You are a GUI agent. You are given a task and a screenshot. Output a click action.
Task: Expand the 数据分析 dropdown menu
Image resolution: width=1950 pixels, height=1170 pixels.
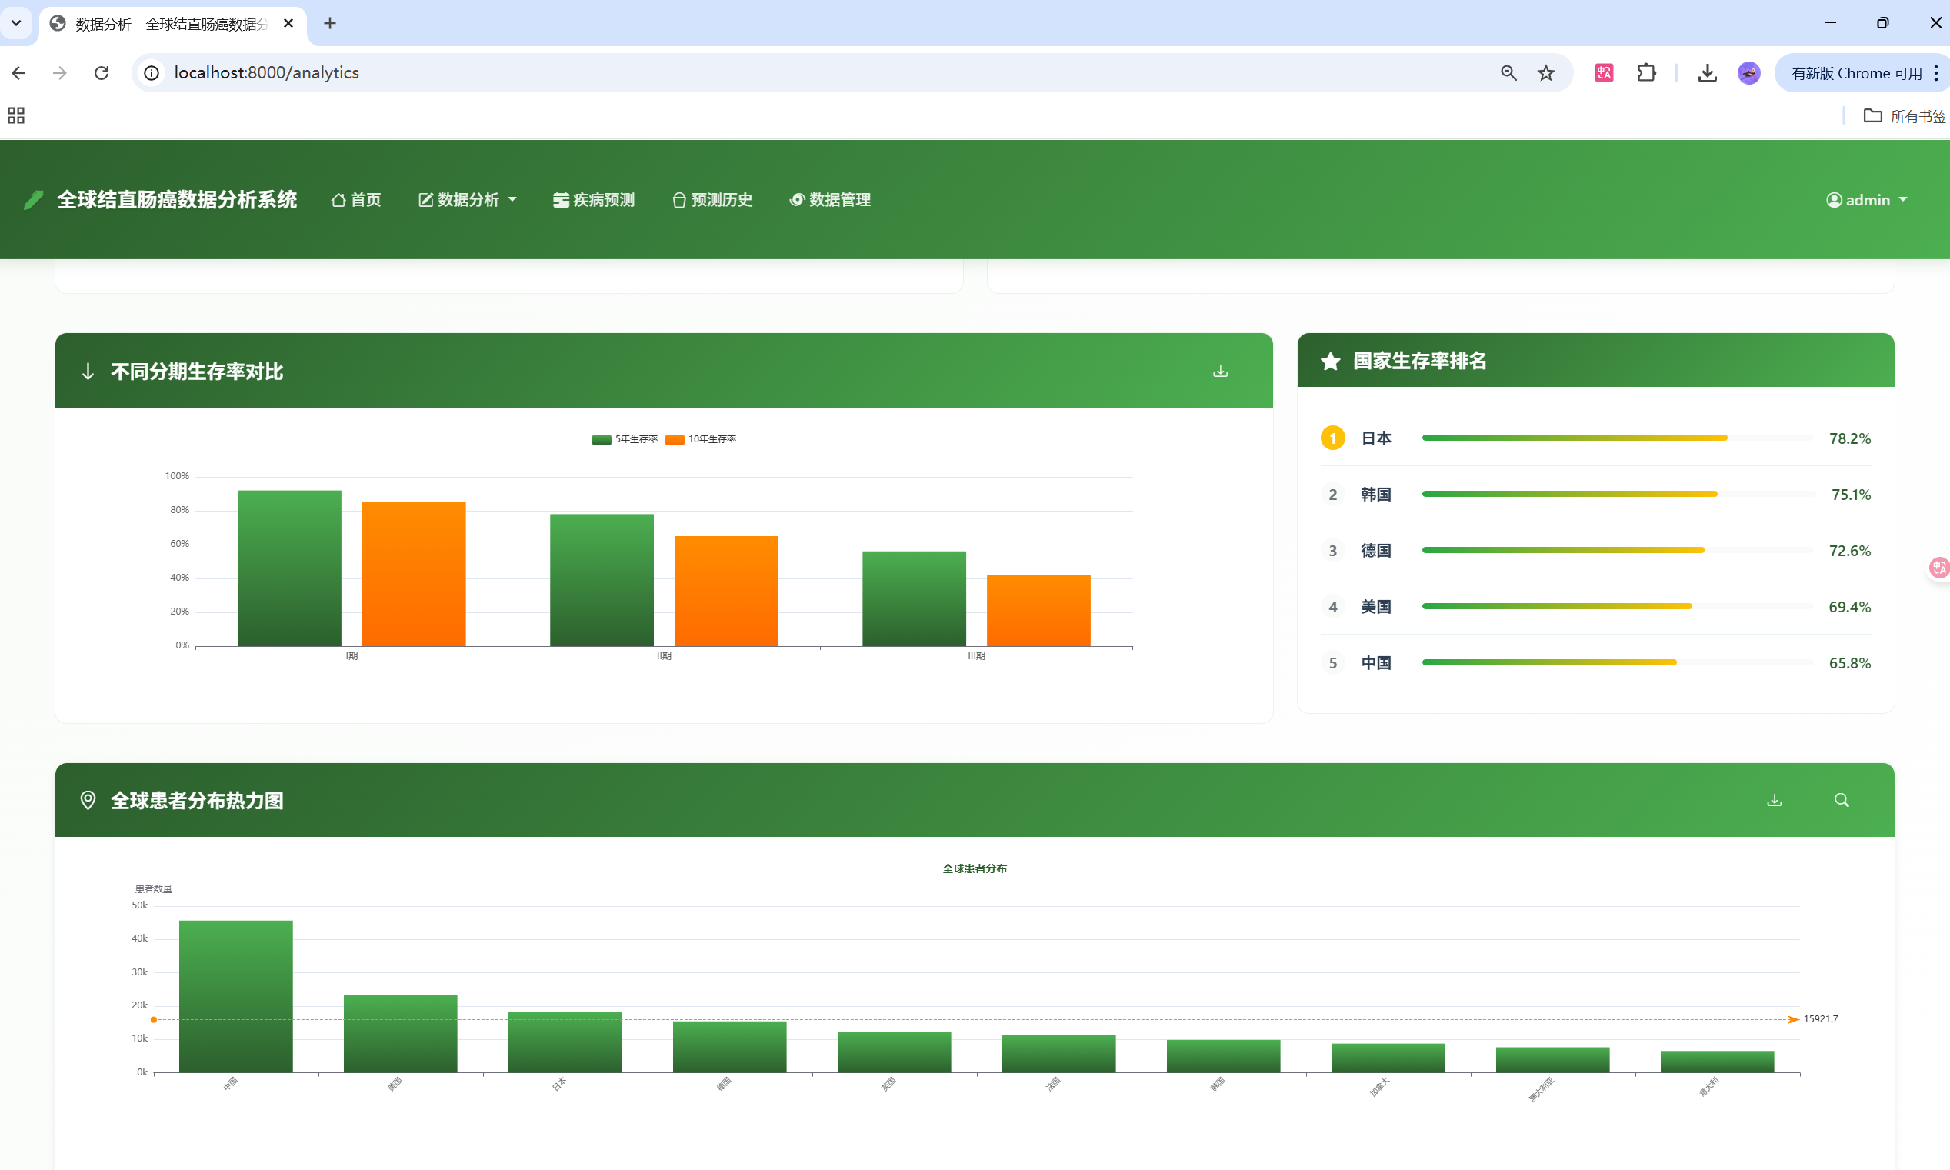pos(468,200)
